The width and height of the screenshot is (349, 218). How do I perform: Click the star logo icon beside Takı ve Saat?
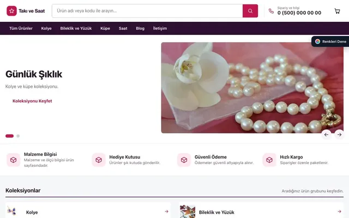[11, 11]
